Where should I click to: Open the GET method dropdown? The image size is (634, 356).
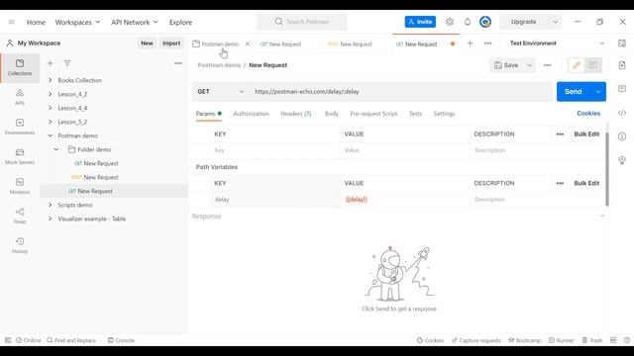(x=220, y=92)
